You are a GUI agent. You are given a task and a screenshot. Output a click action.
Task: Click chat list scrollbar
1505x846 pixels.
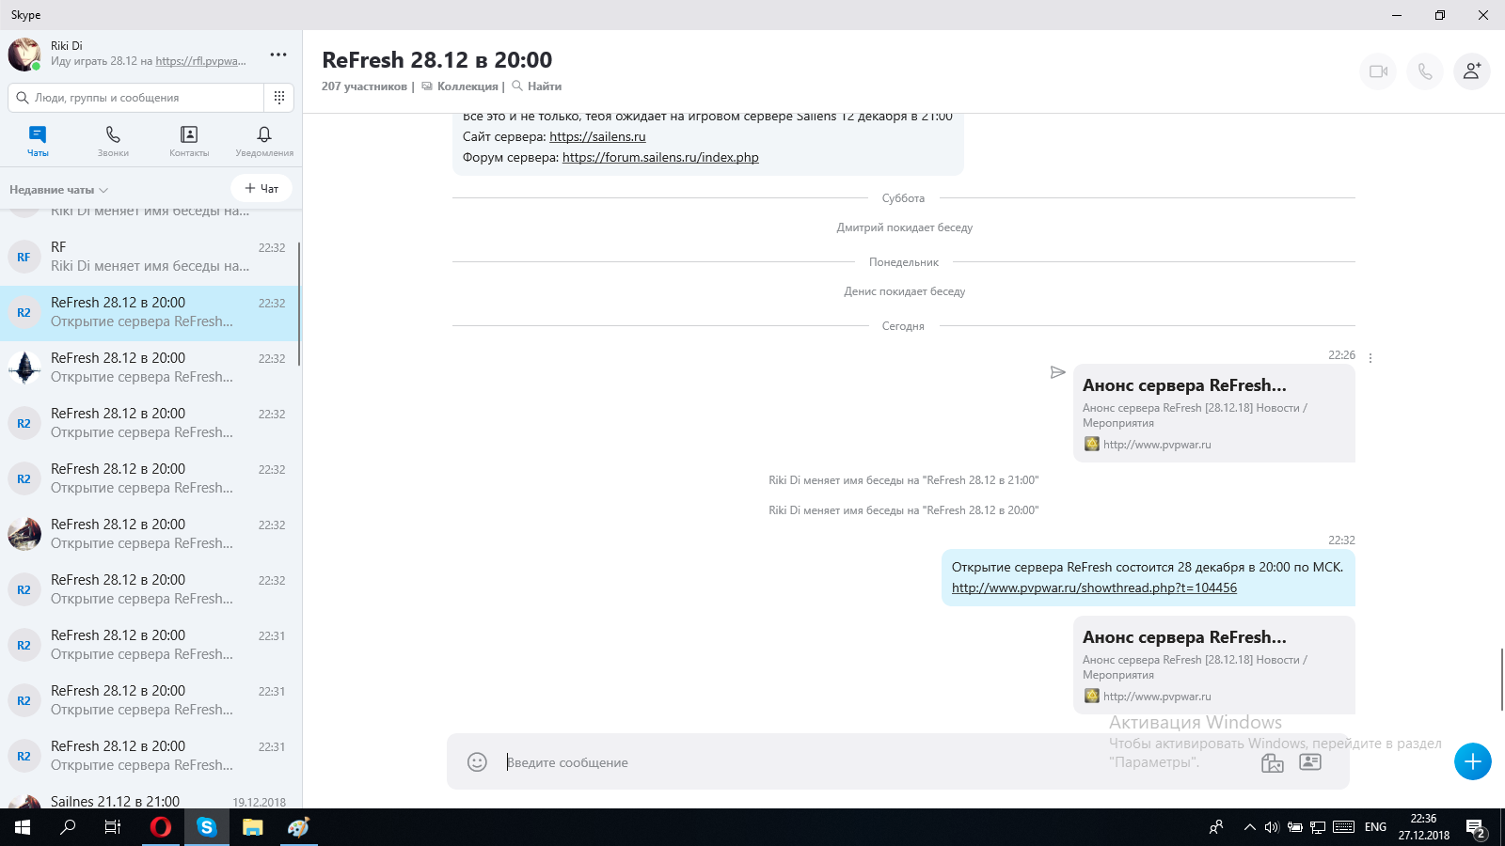tap(299, 304)
